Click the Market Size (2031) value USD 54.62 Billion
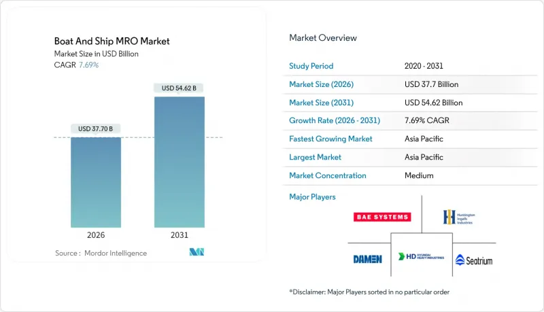544x312 pixels. click(433, 103)
